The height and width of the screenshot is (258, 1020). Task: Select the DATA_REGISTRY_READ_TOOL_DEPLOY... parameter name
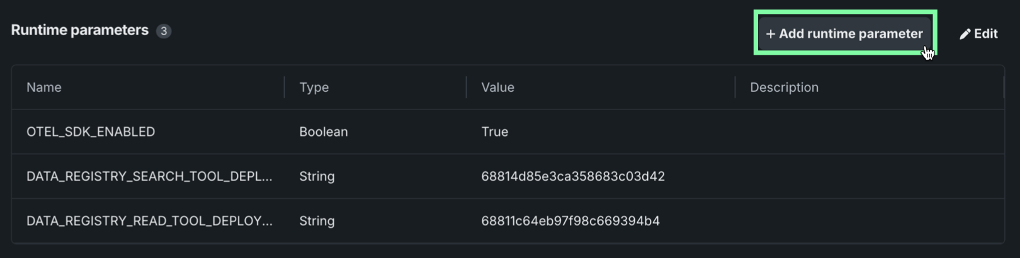[x=149, y=221]
